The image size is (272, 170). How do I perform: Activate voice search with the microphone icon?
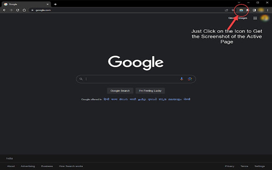coord(182,79)
